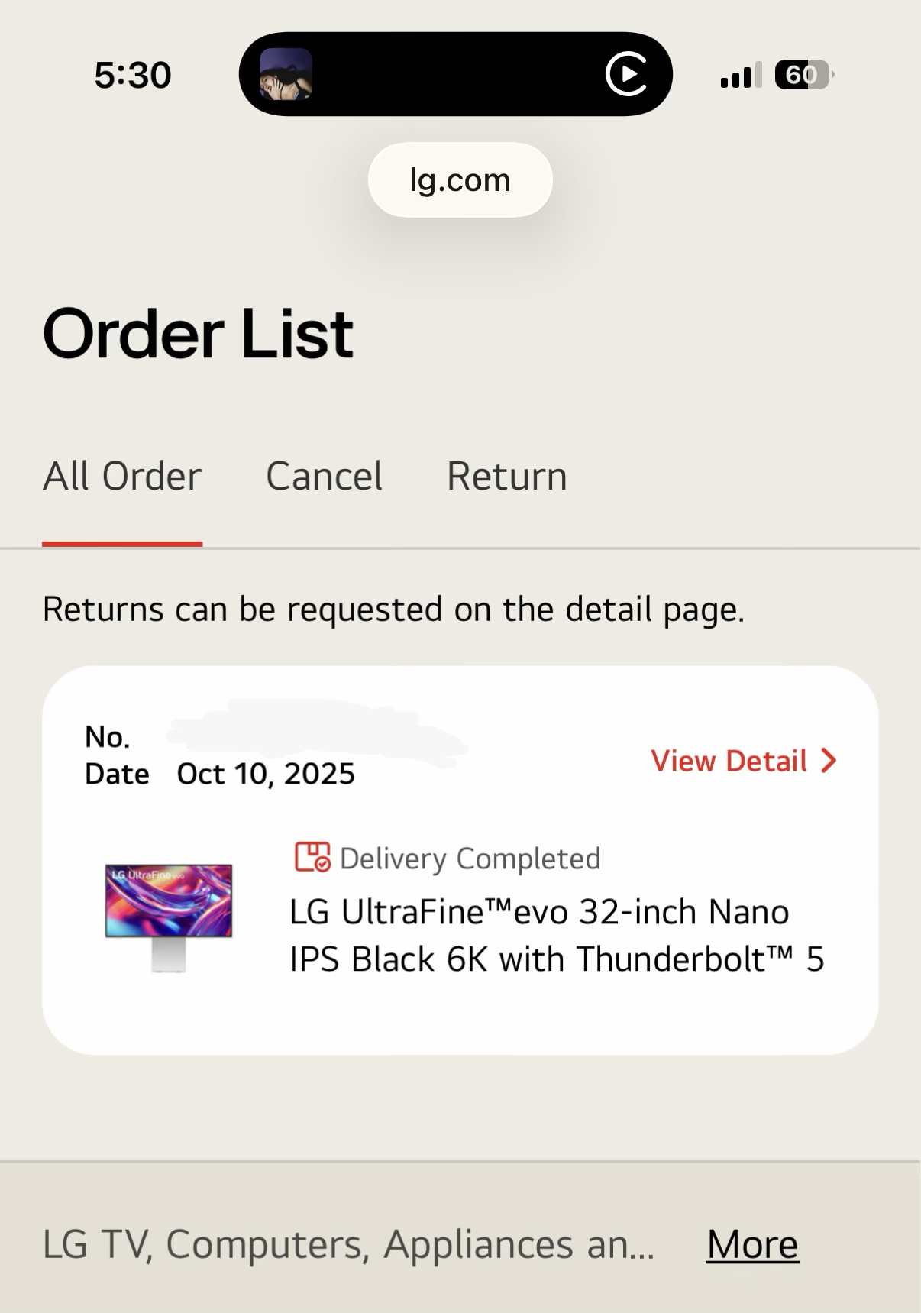Tap the Delivery Completed status text
This screenshot has width=921, height=1313.
tap(470, 859)
